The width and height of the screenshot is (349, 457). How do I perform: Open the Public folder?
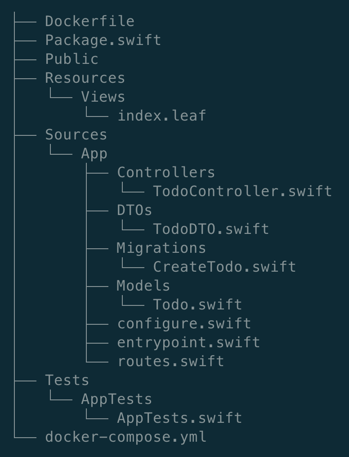tap(72, 59)
